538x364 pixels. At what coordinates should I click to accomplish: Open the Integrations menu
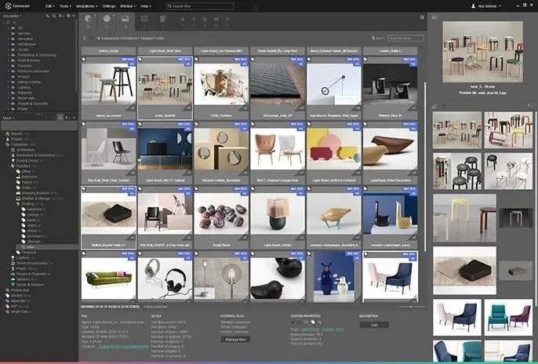[x=87, y=5]
